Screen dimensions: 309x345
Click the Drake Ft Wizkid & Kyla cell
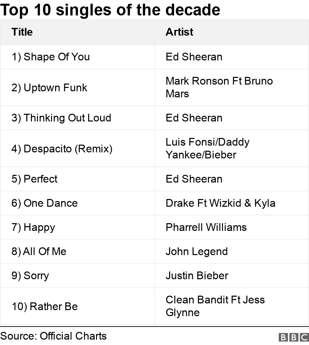click(220, 203)
